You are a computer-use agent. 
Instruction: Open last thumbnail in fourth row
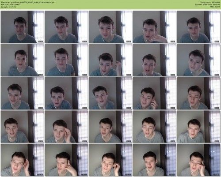pyautogui.click(x=198, y=127)
